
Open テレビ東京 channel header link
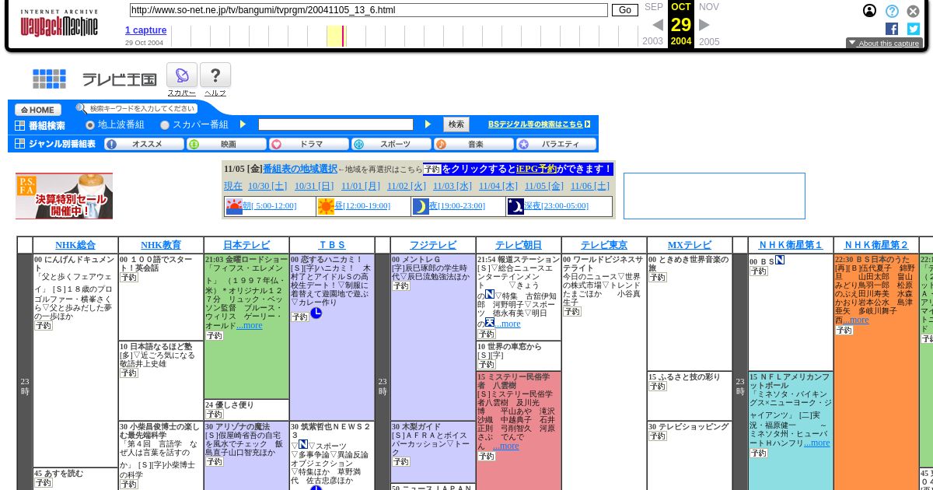point(604,245)
